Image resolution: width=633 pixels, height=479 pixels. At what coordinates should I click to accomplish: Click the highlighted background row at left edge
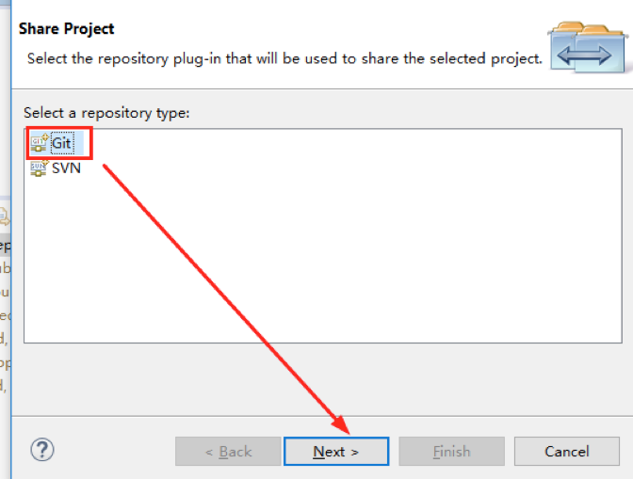coord(5,246)
